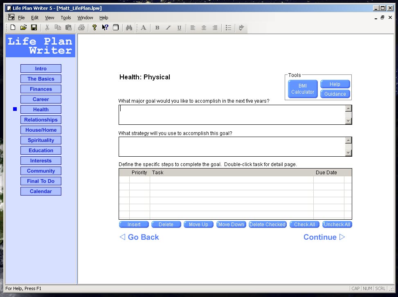The height and width of the screenshot is (297, 398).
Task: Open Guidance in Tools box
Action: [335, 94]
